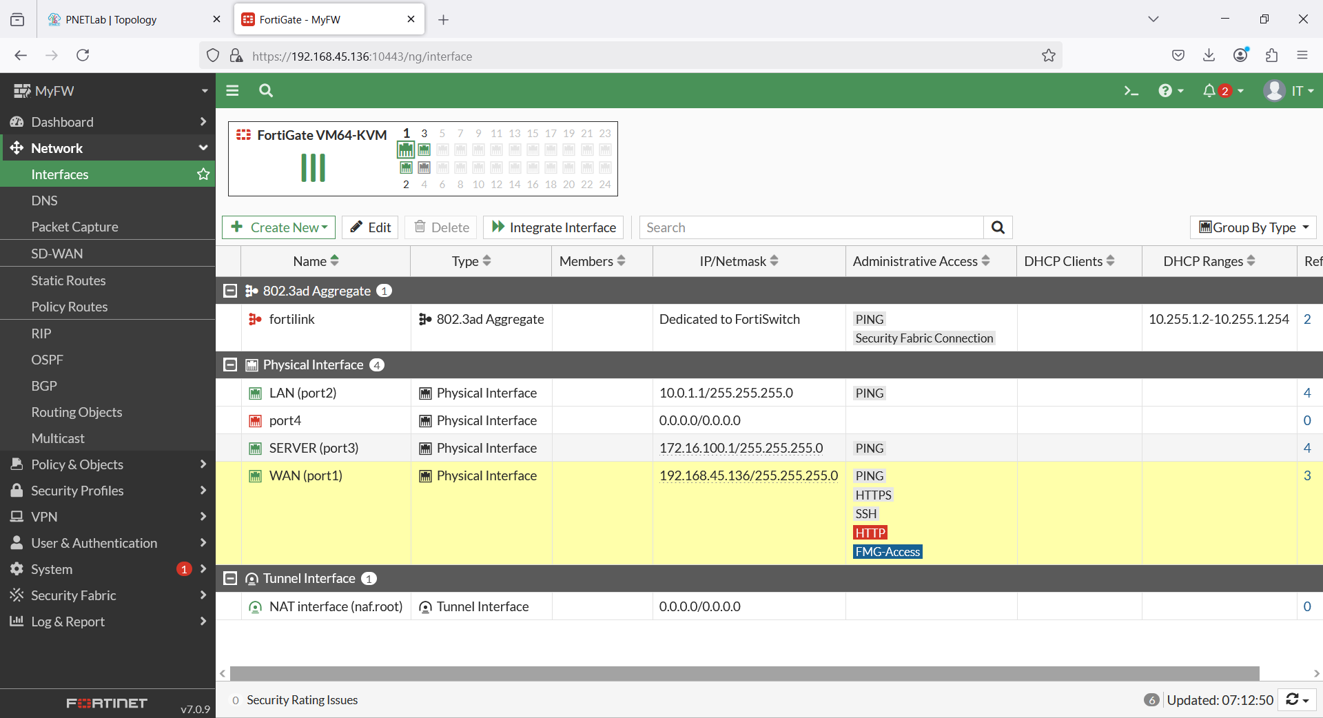Viewport: 1323px width, 718px height.
Task: Click the horizontal table scrollbar
Action: pyautogui.click(x=744, y=673)
